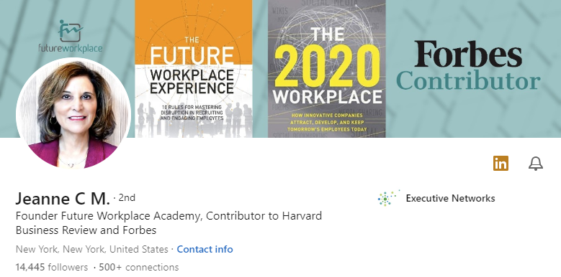The height and width of the screenshot is (277, 561).
Task: Click the name Jeanne C M. heading
Action: [x=62, y=199]
